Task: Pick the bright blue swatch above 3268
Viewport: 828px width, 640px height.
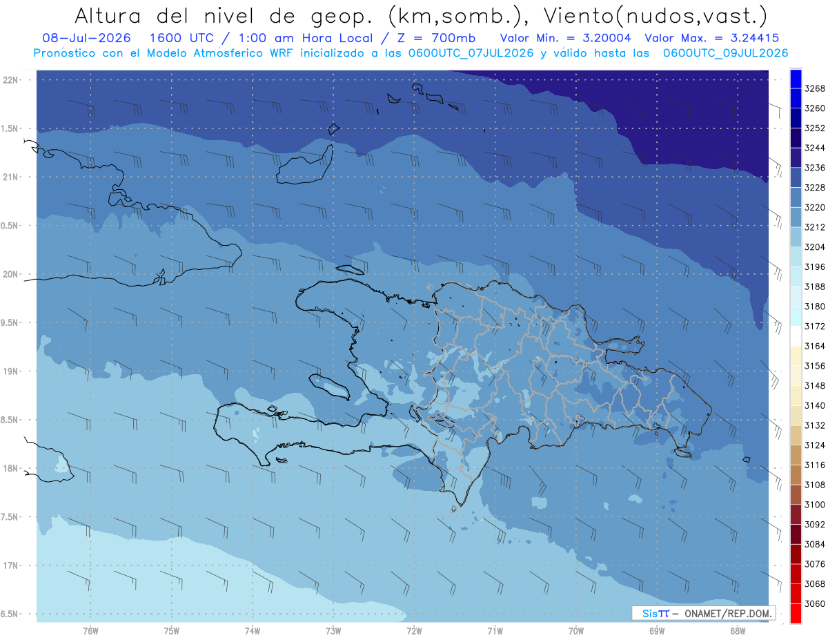Action: 795,79
